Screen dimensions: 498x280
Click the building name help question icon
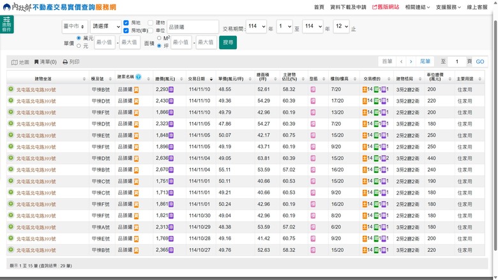point(138,77)
